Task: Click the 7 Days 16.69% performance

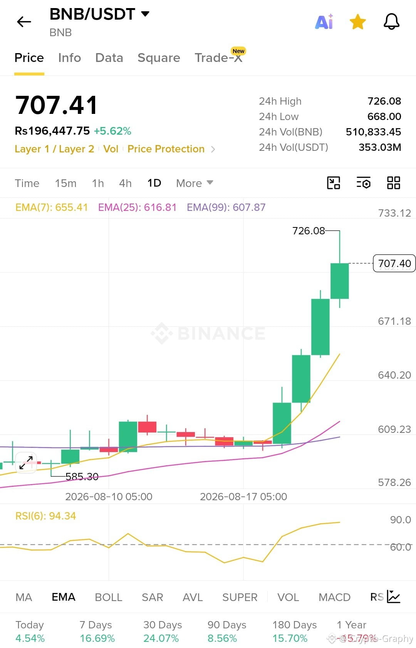Action: (x=97, y=631)
